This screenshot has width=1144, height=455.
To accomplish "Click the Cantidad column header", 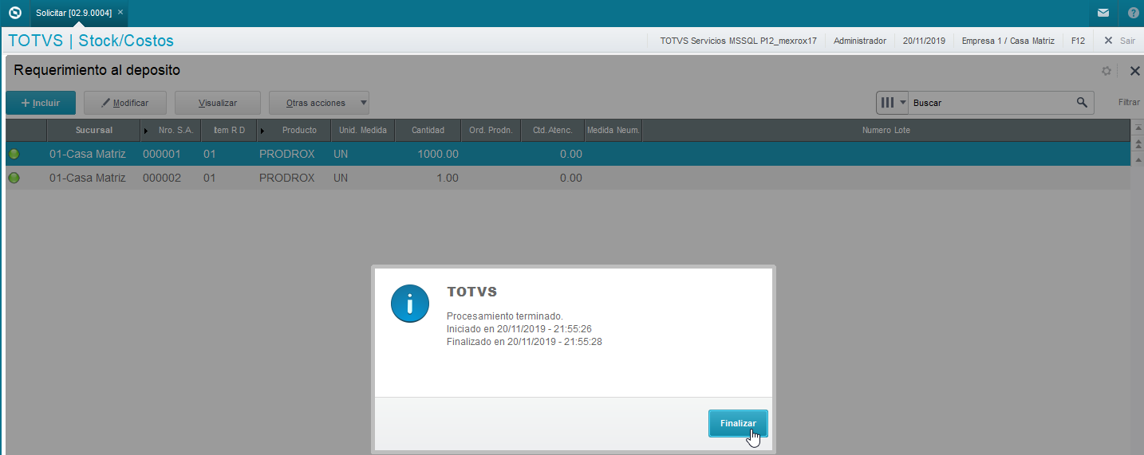I will click(428, 130).
